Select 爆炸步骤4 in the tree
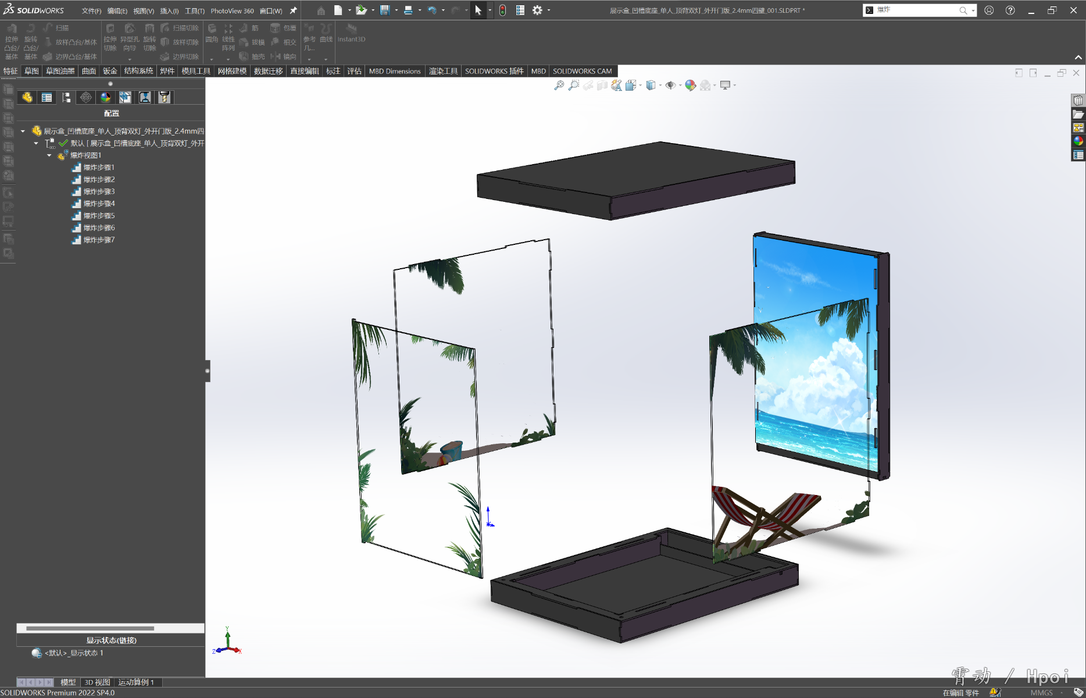 (99, 204)
